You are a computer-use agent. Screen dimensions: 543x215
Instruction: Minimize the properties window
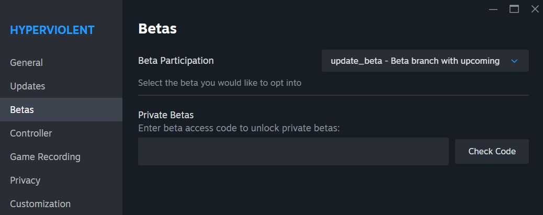pyautogui.click(x=493, y=9)
